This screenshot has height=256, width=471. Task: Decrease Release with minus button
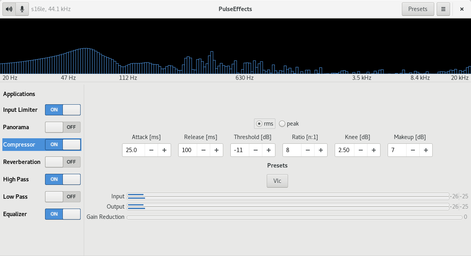click(x=203, y=150)
